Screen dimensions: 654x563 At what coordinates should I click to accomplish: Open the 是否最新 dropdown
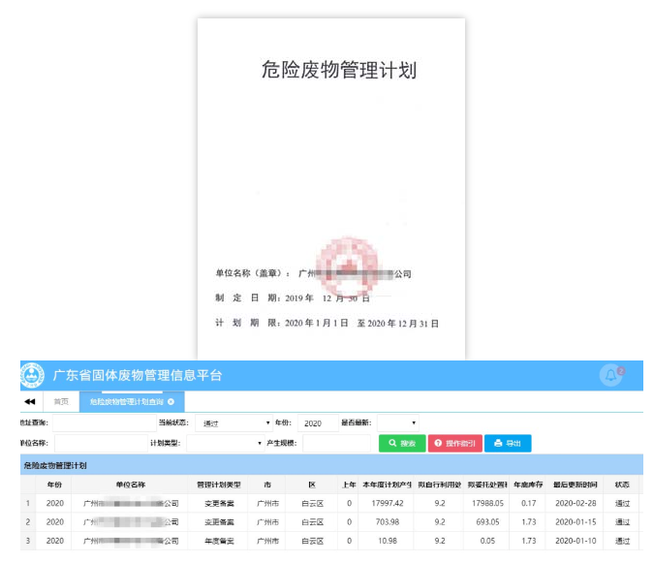(x=398, y=422)
